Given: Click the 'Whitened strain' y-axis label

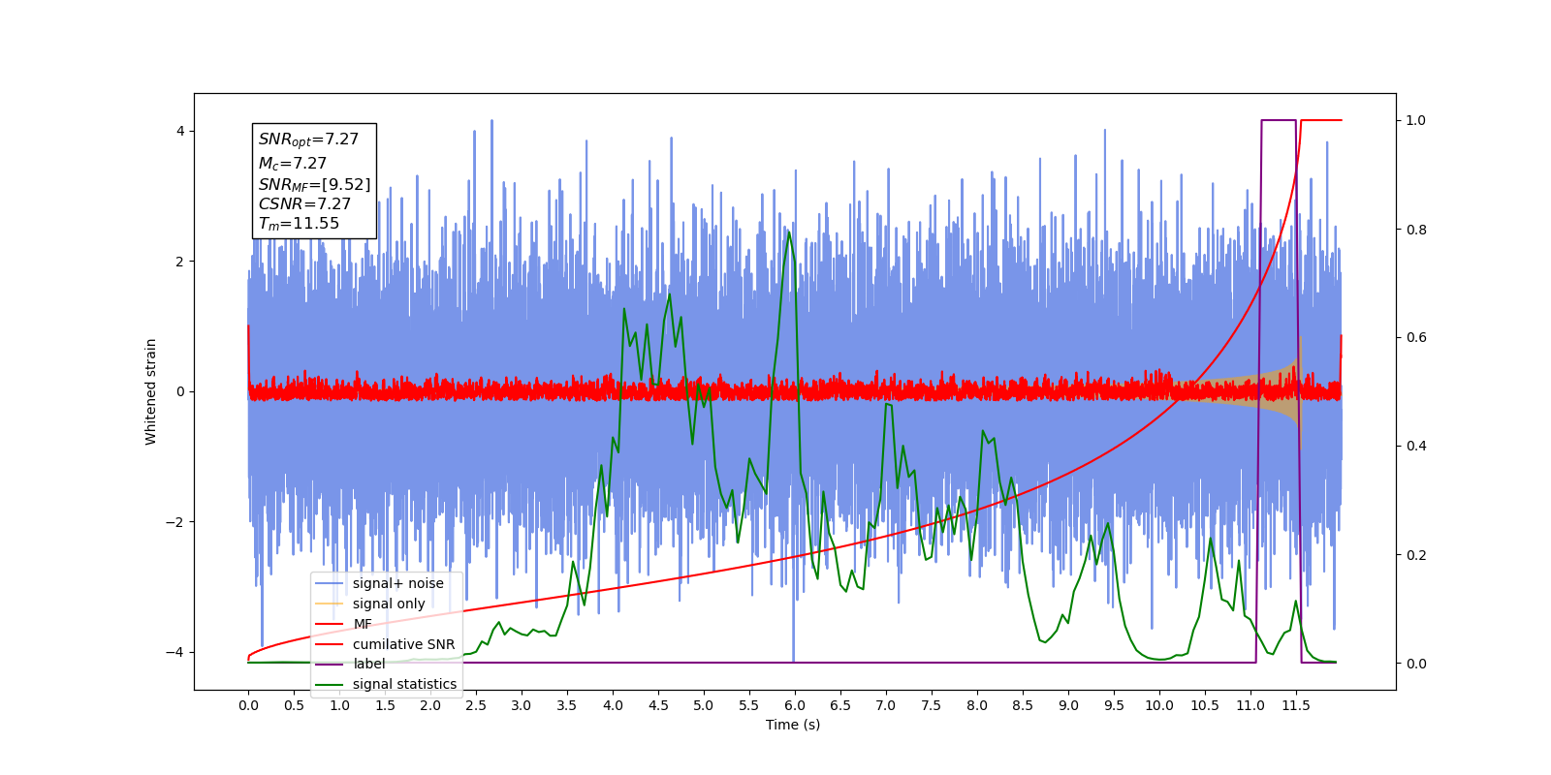Looking at the screenshot, I should point(151,391).
